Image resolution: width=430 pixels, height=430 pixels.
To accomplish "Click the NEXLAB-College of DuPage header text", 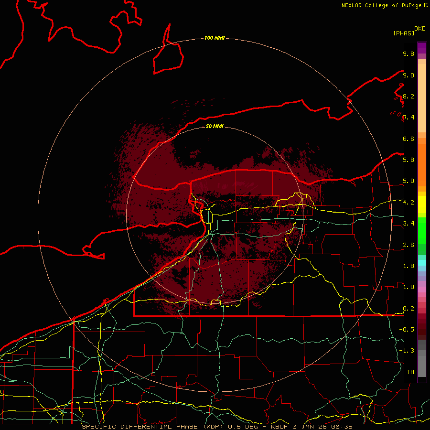I will 381,5.
